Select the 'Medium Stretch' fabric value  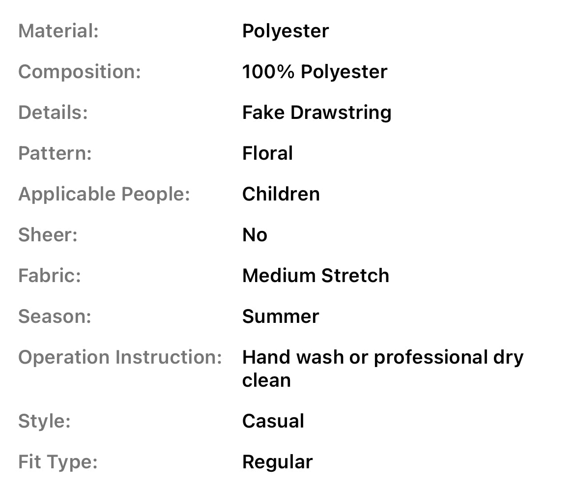(316, 276)
